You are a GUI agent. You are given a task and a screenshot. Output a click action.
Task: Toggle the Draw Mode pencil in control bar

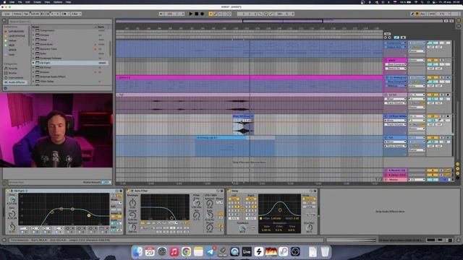(412, 14)
